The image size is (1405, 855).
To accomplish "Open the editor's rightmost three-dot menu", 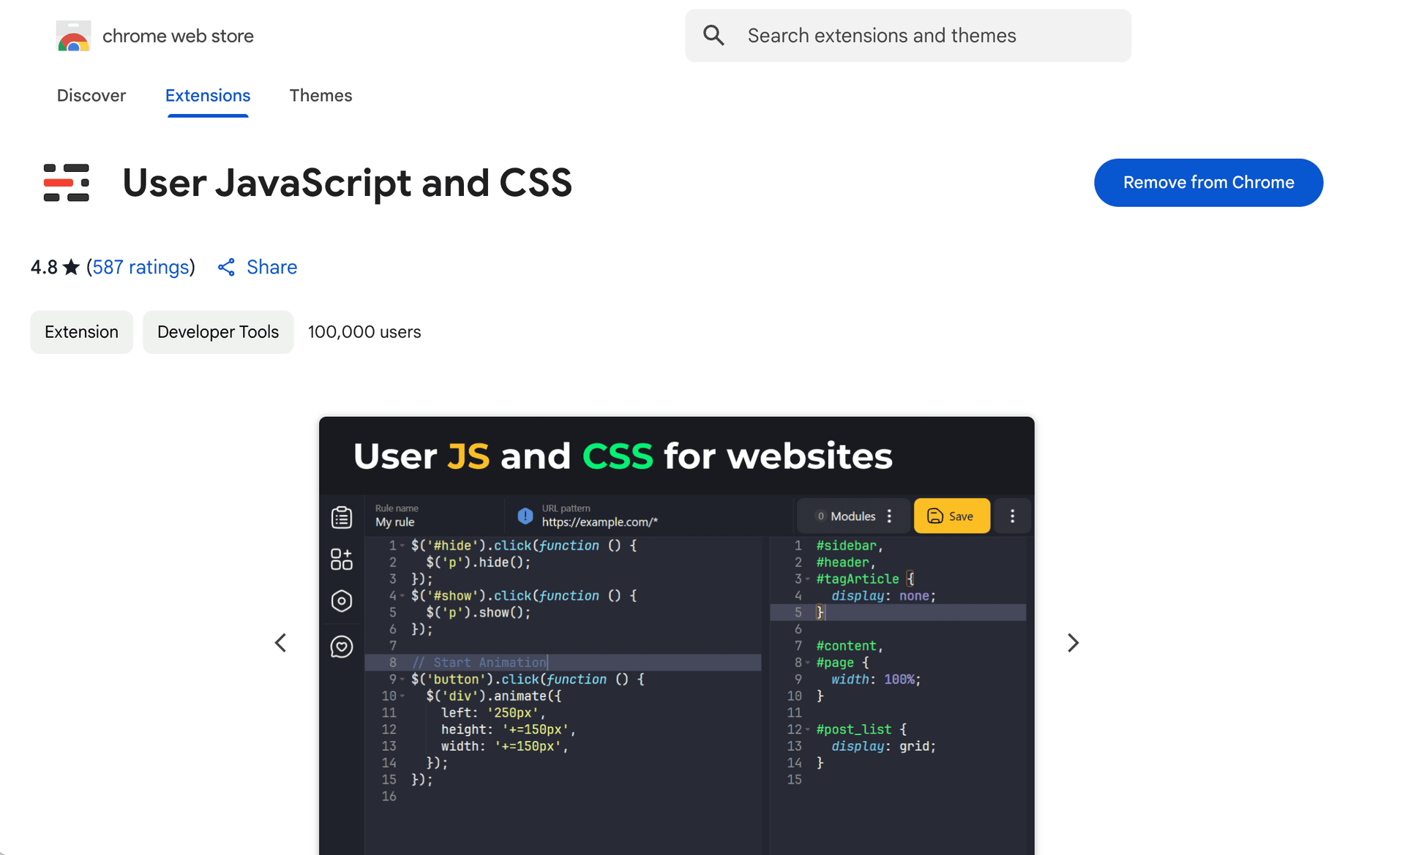I will 1012,516.
